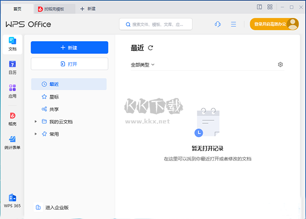Viewport: 306px width, 219px height.
Task: Click the magnifier search icon
Action: click(x=128, y=24)
